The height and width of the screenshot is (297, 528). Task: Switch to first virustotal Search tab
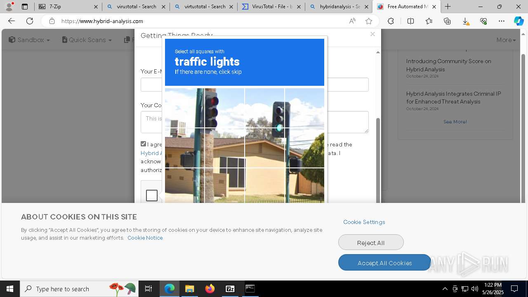point(136,7)
